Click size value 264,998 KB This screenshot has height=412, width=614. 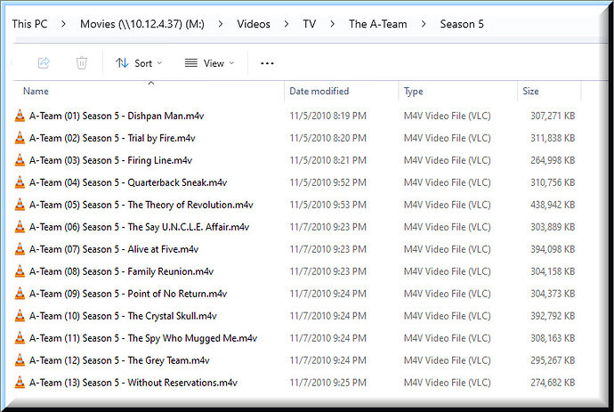click(553, 160)
